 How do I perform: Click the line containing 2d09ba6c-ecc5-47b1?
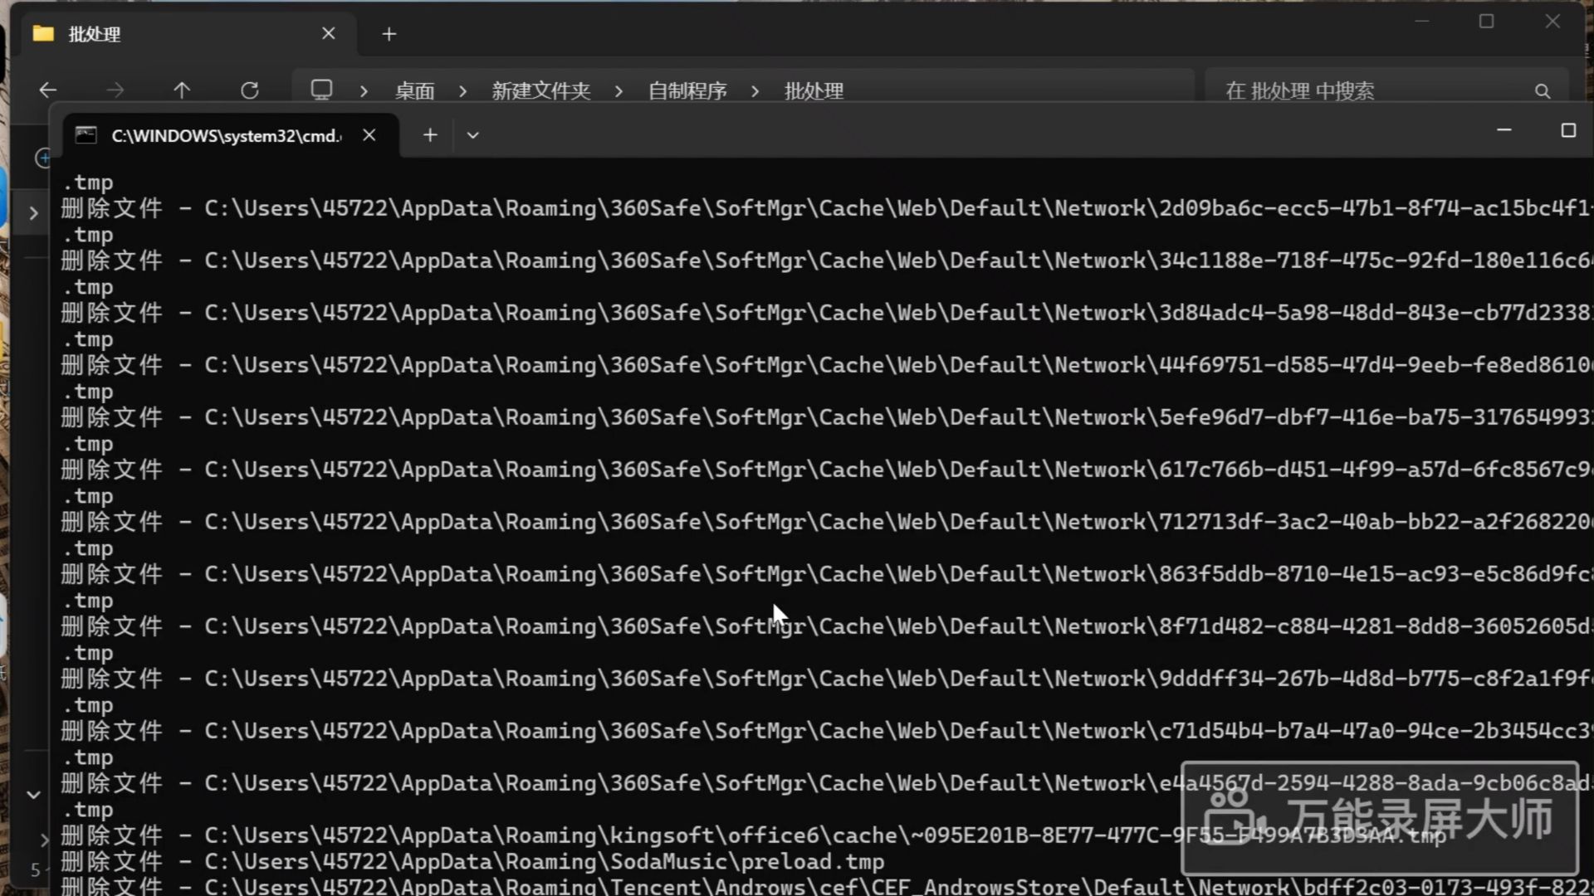pyautogui.click(x=826, y=208)
